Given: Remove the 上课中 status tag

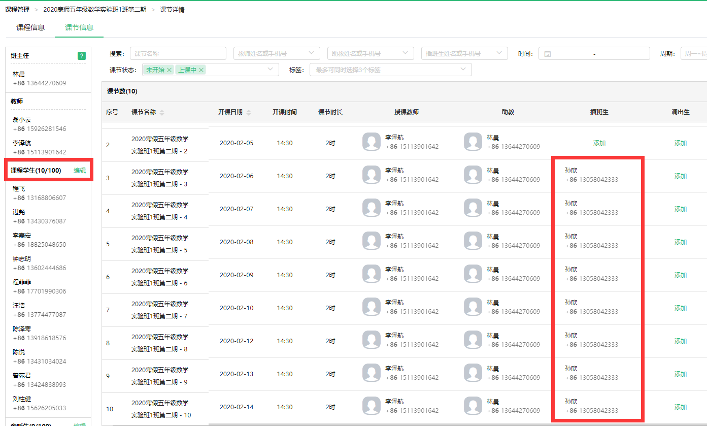Looking at the screenshot, I should (201, 70).
